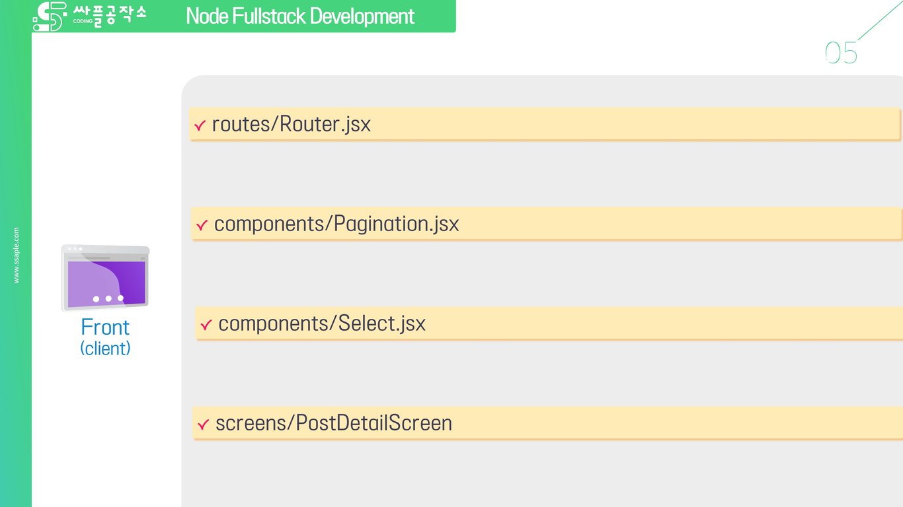Click the Korean brand name text in header
The width and height of the screenshot is (903, 507).
110,14
